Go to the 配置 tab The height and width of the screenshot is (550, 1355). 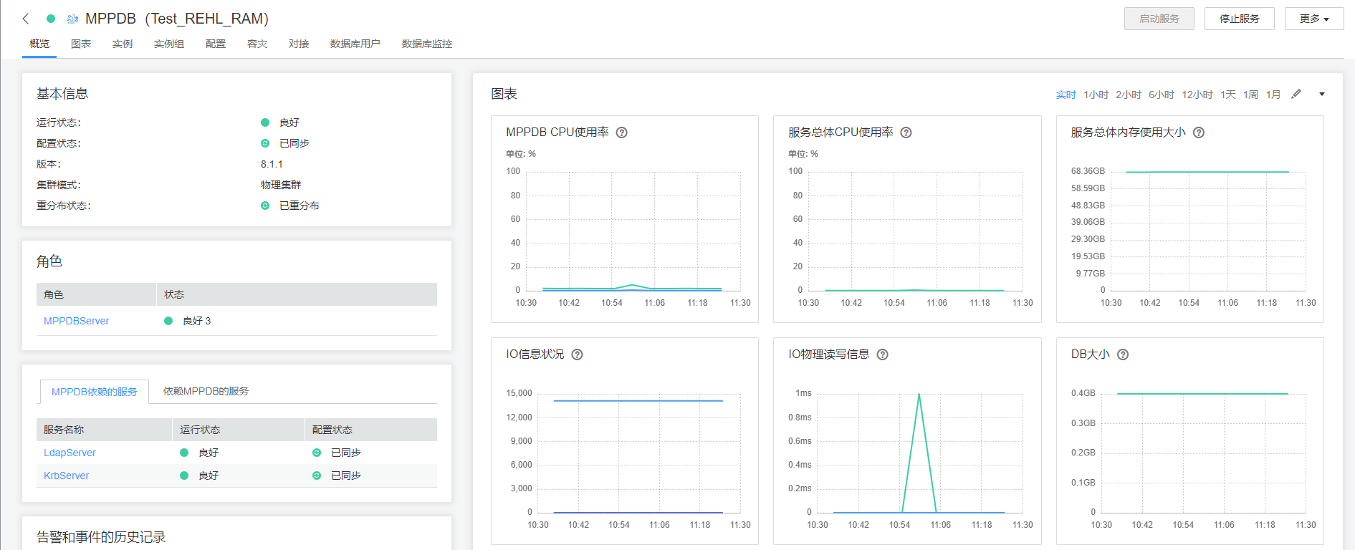216,44
